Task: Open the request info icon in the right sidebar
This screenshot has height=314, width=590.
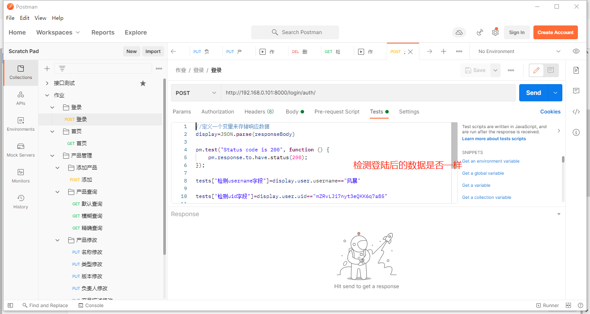Action: click(x=576, y=132)
